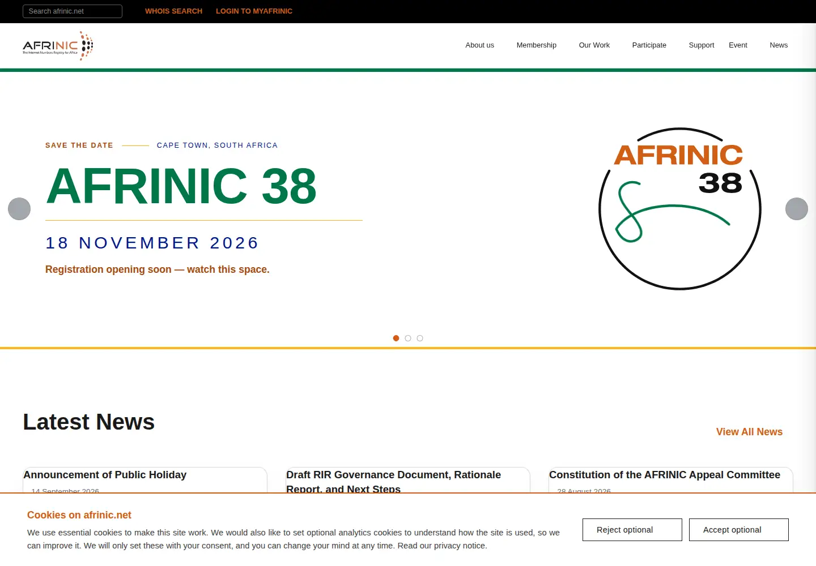Click the Search afrinic.net field
Viewport: 816px width, 566px height.
[73, 11]
